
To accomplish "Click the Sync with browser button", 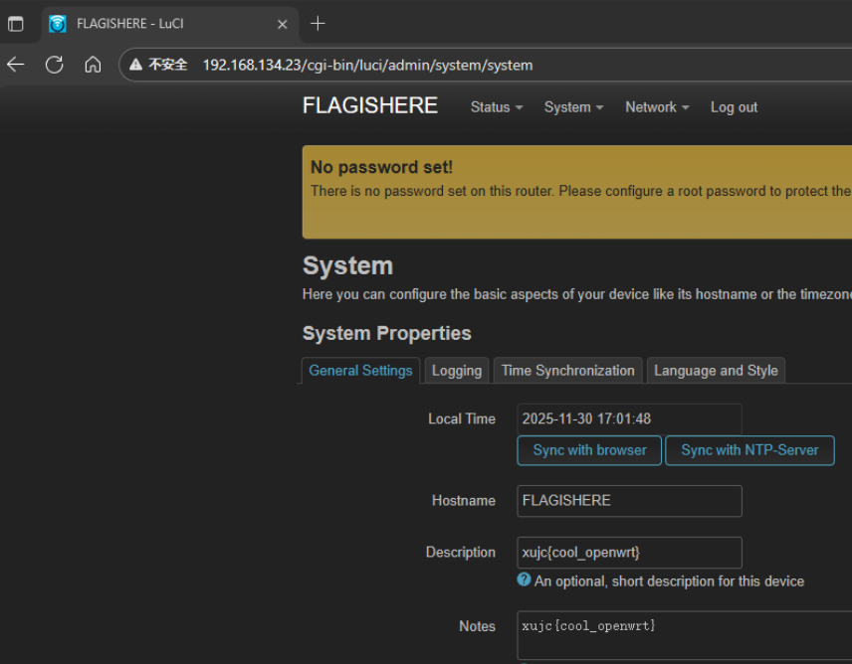I will pyautogui.click(x=589, y=450).
